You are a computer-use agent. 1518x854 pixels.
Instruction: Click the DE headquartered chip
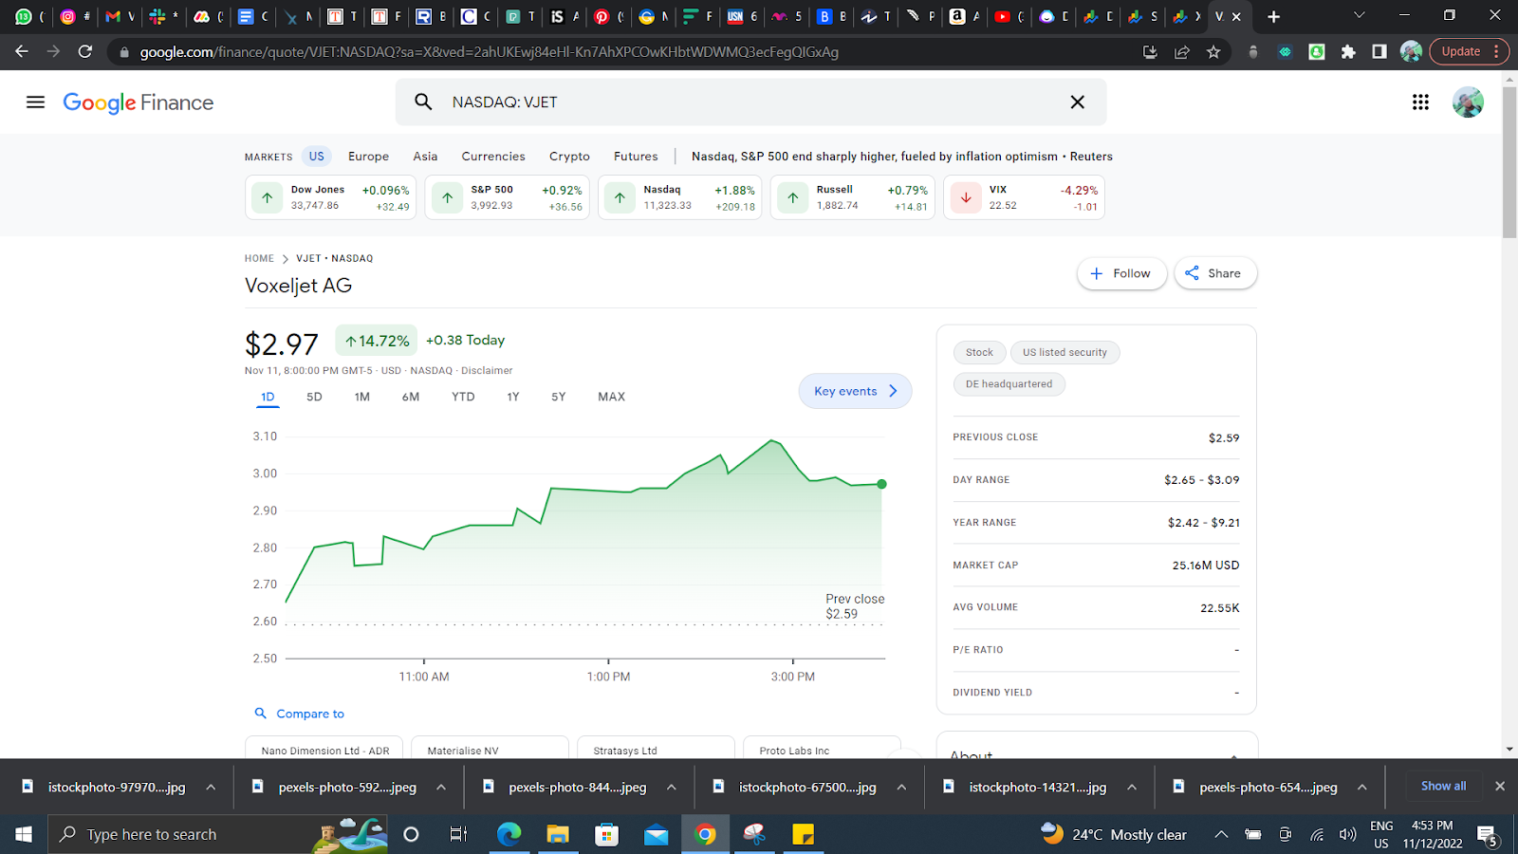(1009, 384)
